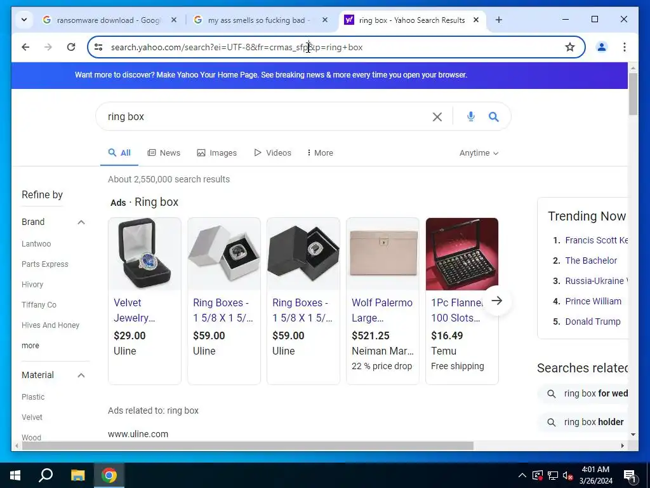Open 1Pc Flannel 100 Slots image
The image size is (650, 488).
pyautogui.click(x=462, y=254)
